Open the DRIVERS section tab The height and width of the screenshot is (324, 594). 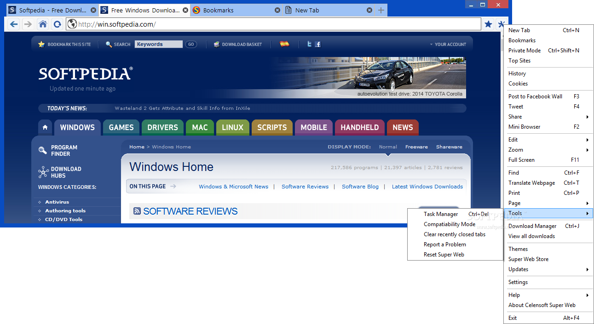pos(162,127)
